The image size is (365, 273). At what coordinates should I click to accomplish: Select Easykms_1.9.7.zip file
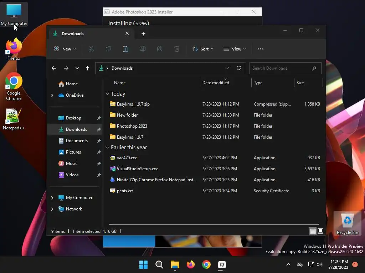214,104
